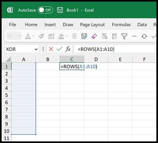Click the Save floppy disk icon
The width and height of the screenshot is (158, 143).
60,10
